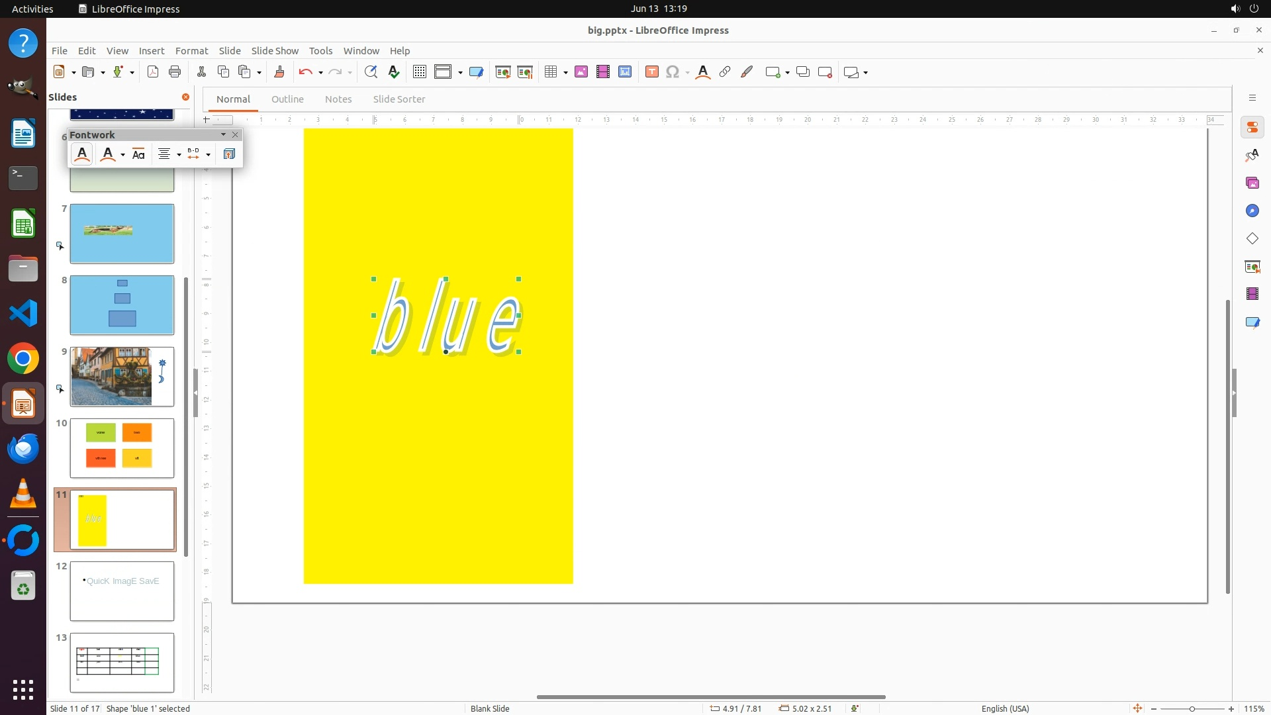Open Thunderbird from the Ubuntu dock
Image resolution: width=1271 pixels, height=715 pixels.
(23, 450)
